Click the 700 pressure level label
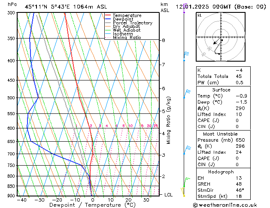270x208 pixels. click(x=12, y=154)
